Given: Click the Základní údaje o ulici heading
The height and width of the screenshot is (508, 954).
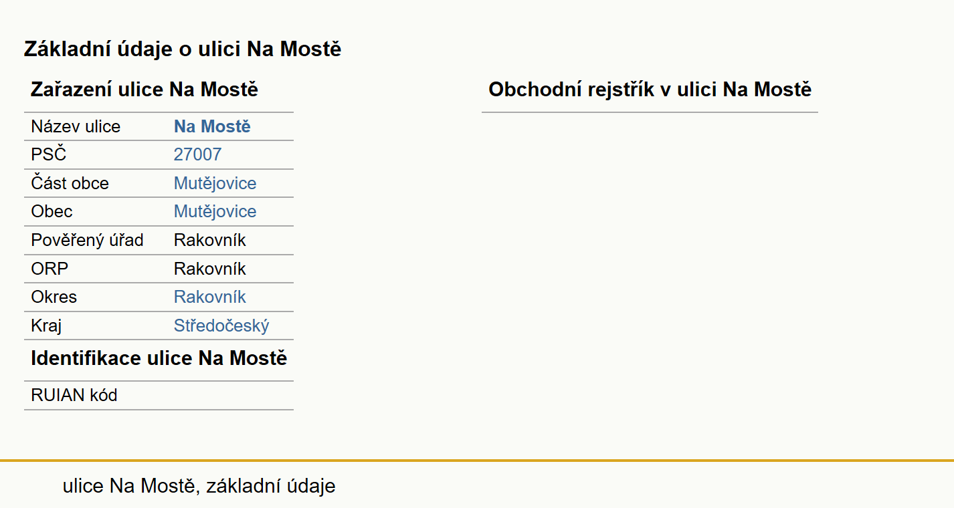Looking at the screenshot, I should 183,49.
